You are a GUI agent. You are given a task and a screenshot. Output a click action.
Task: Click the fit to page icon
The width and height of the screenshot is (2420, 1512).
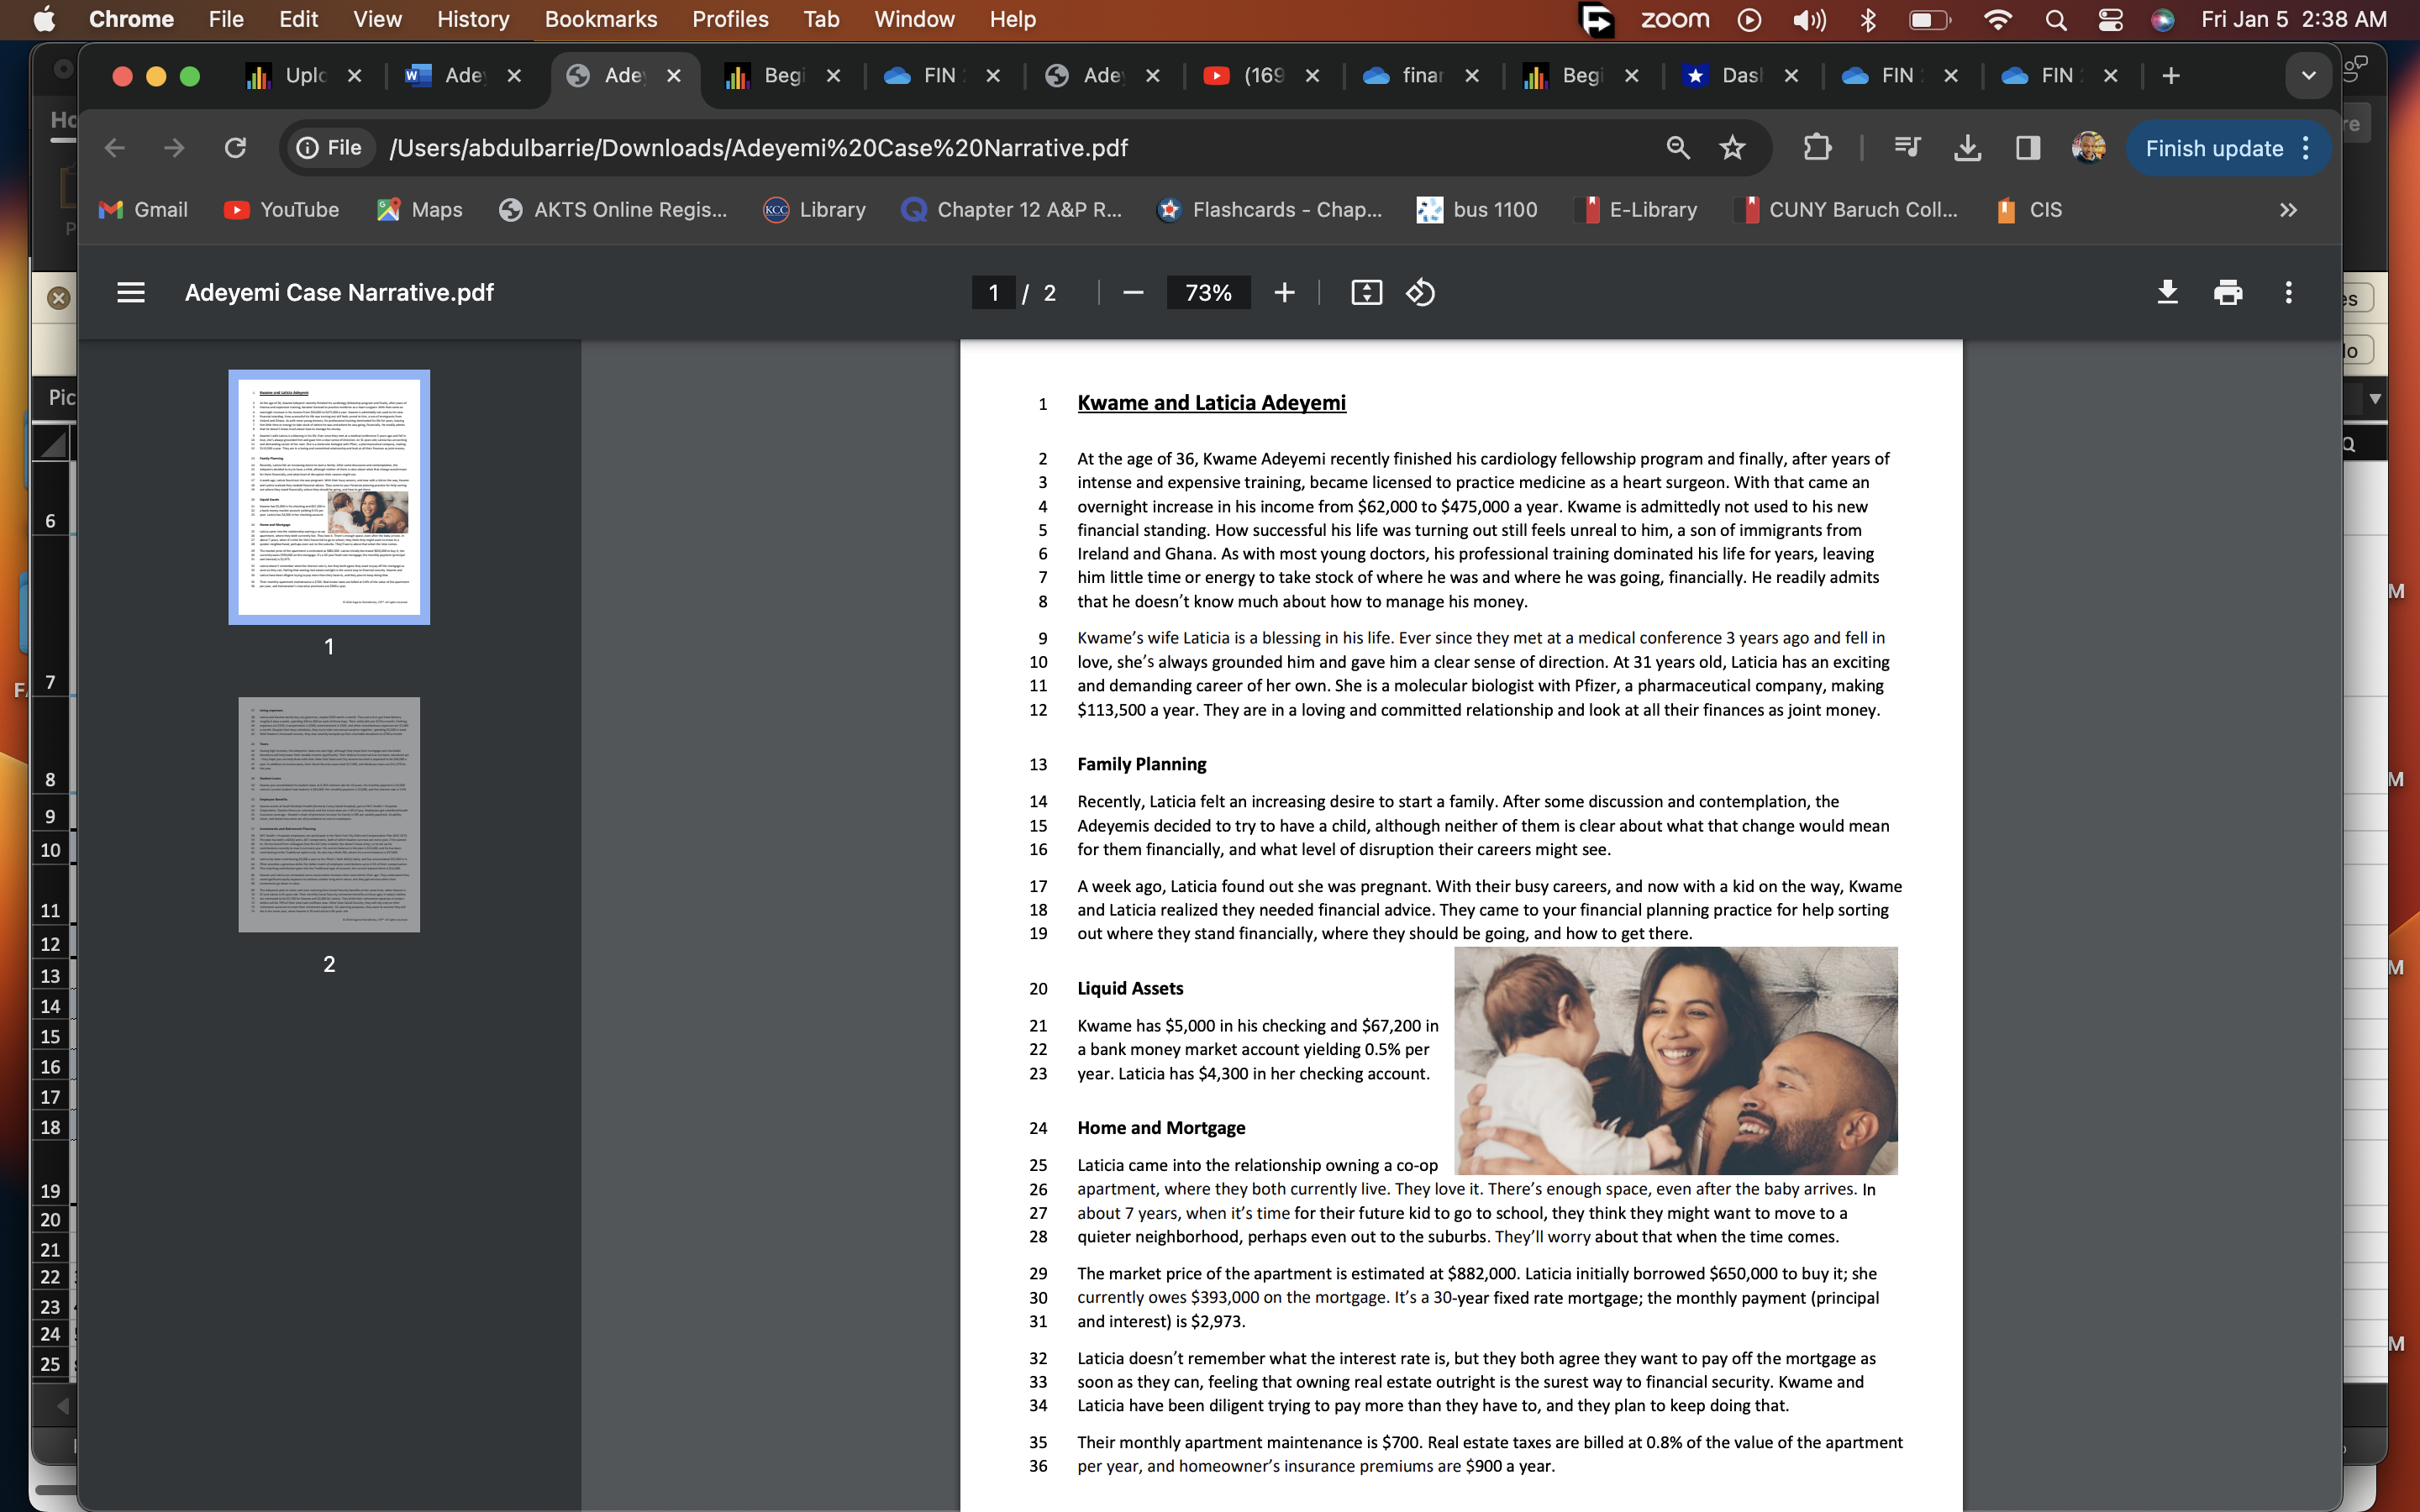(x=1366, y=293)
